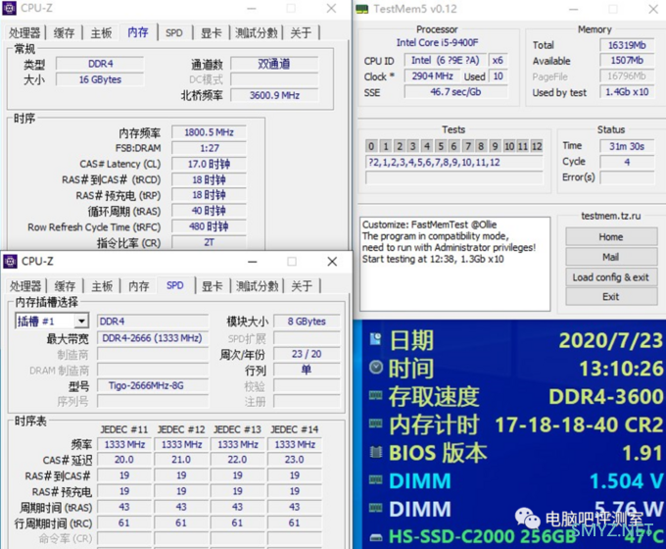The height and width of the screenshot is (549, 666).
Task: Click the 北桥频率 value 3600.9 MHz
Action: coord(274,95)
